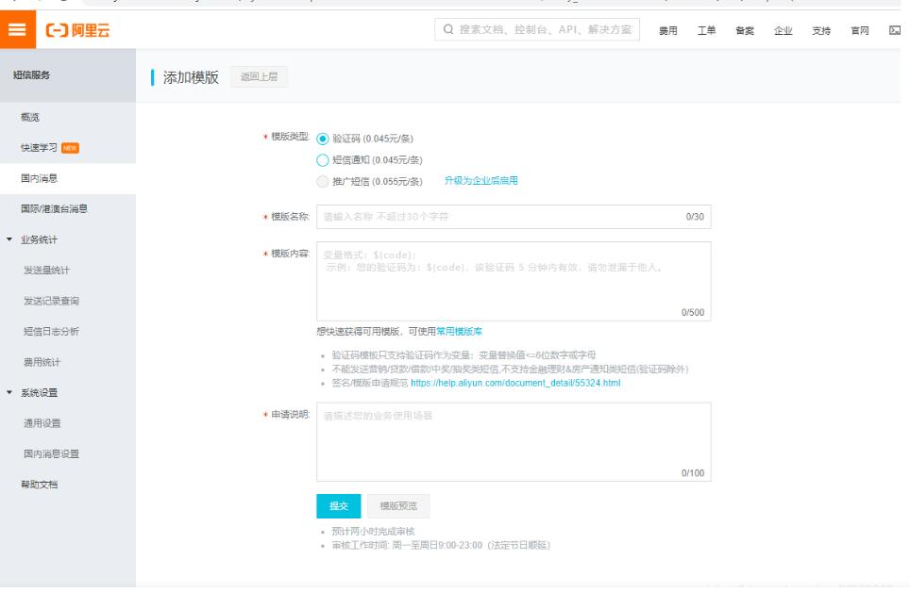Click the 阿里云 logo

(77, 31)
